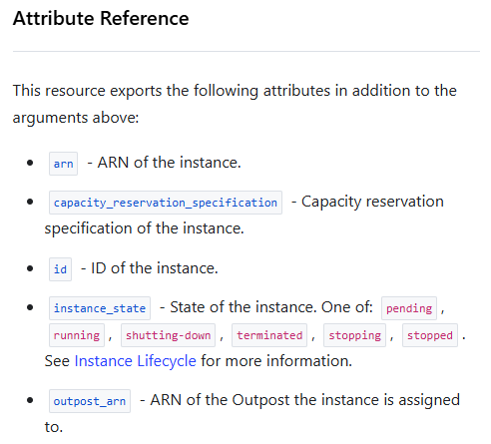Click the running state value
Viewport: 491px width, 444px height.
(x=77, y=335)
